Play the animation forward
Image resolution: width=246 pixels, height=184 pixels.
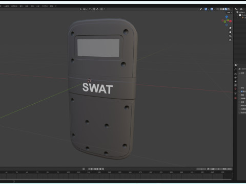97,169
